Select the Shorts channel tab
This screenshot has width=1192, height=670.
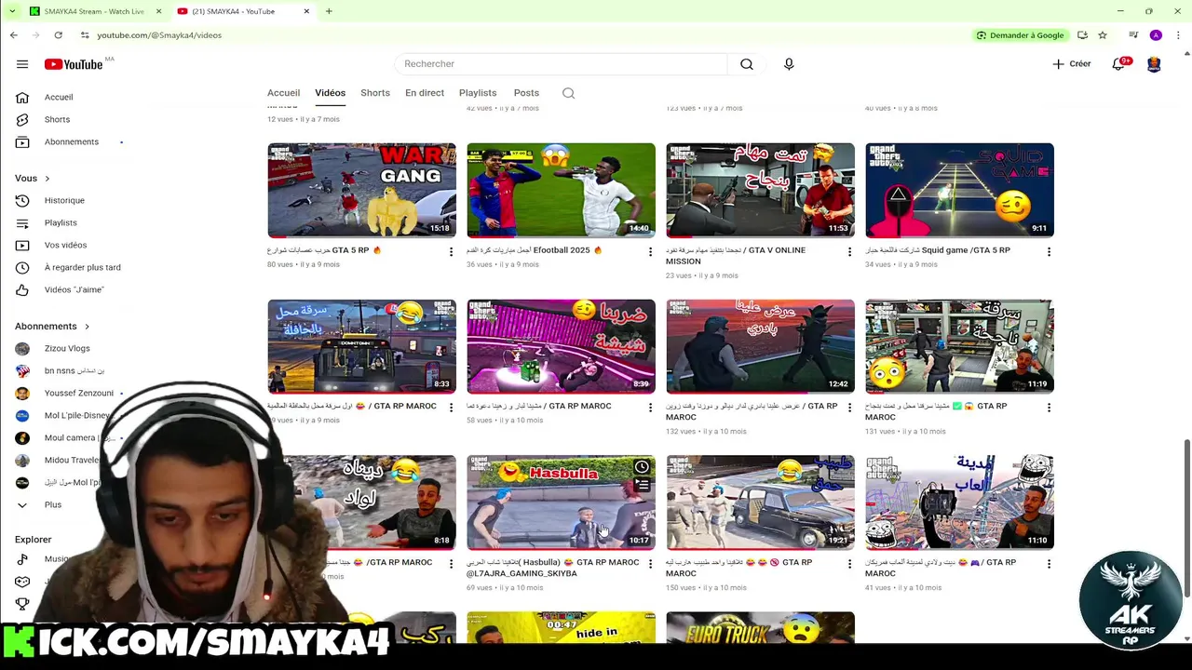[x=375, y=93]
